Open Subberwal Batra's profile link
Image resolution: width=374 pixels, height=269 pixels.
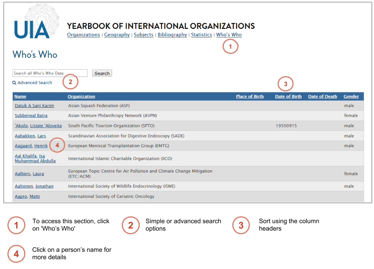31,116
